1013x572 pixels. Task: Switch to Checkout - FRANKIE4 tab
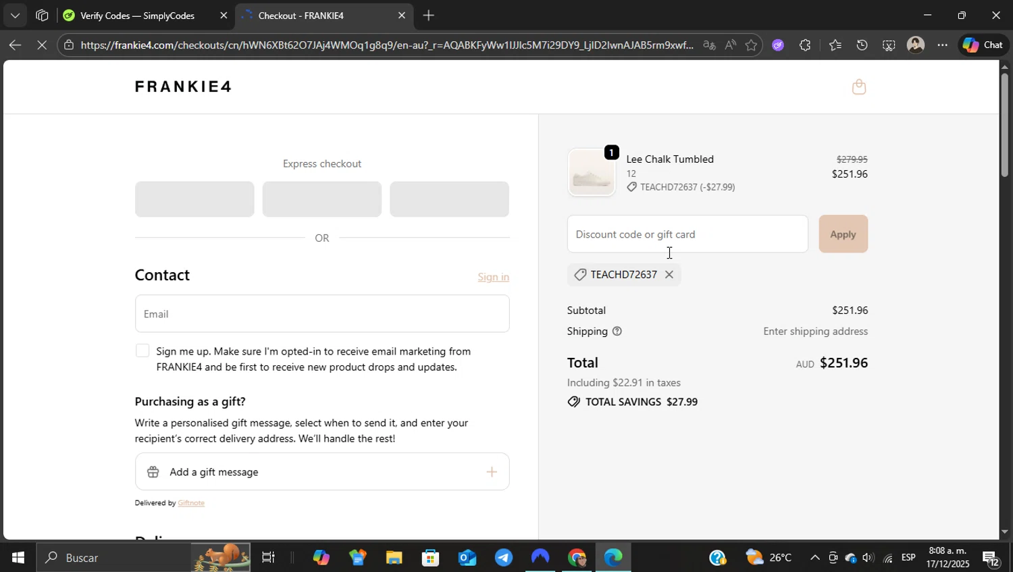coord(301,16)
